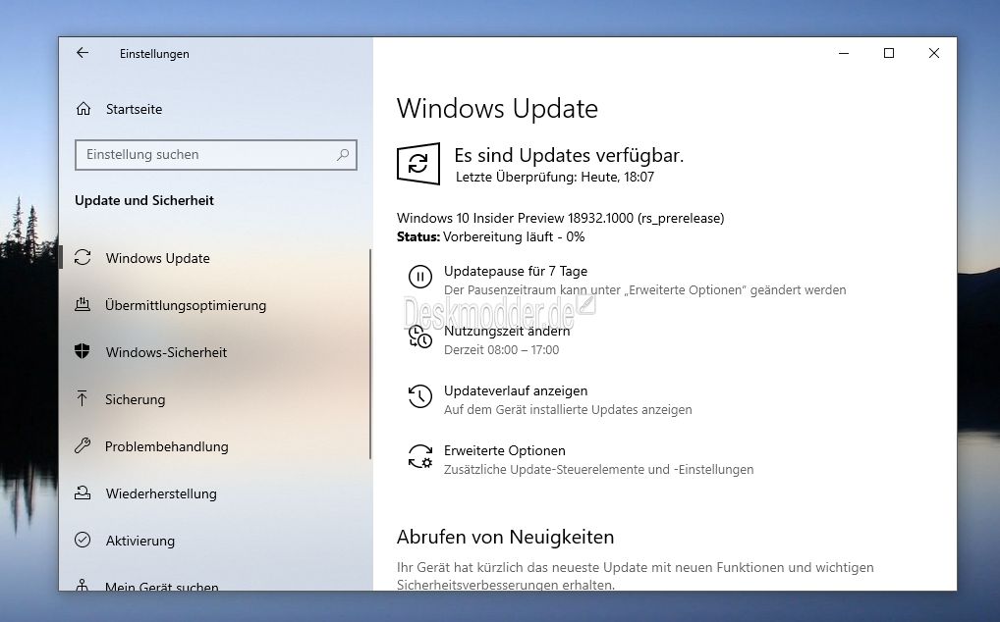Click Update und Sicherheit heading
This screenshot has width=1000, height=622.
coord(144,200)
